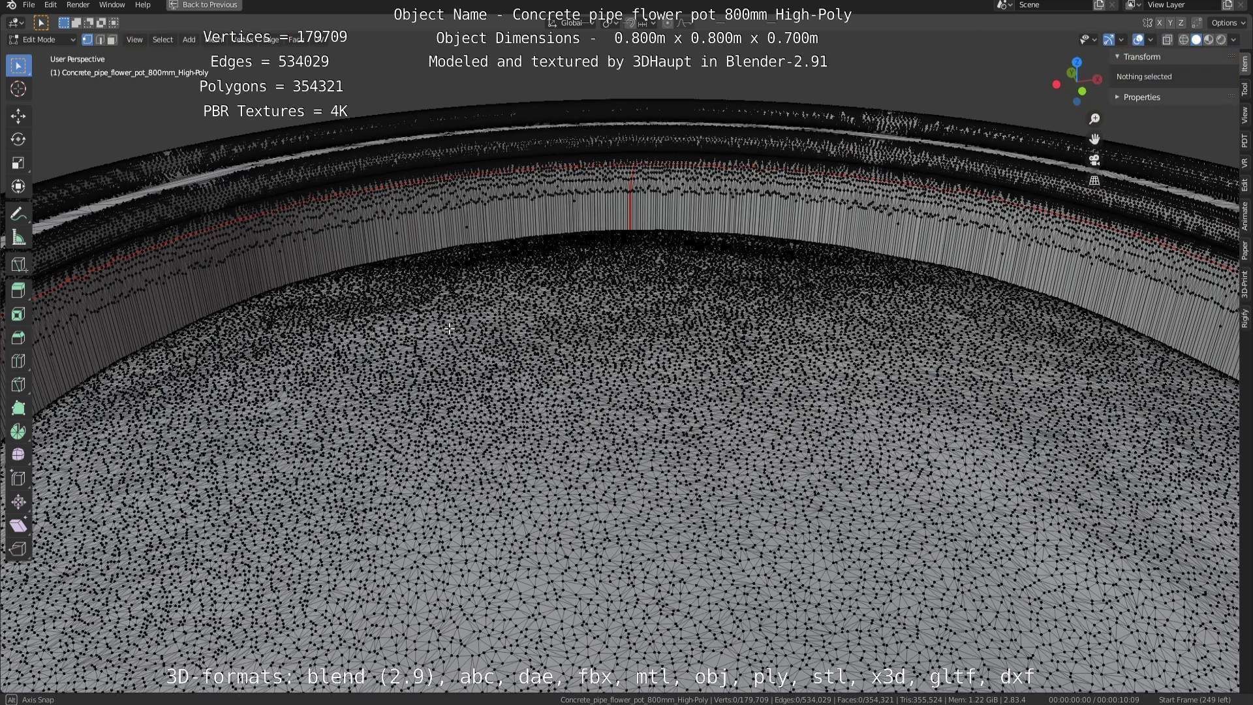Open the Select menu in header

tap(162, 40)
